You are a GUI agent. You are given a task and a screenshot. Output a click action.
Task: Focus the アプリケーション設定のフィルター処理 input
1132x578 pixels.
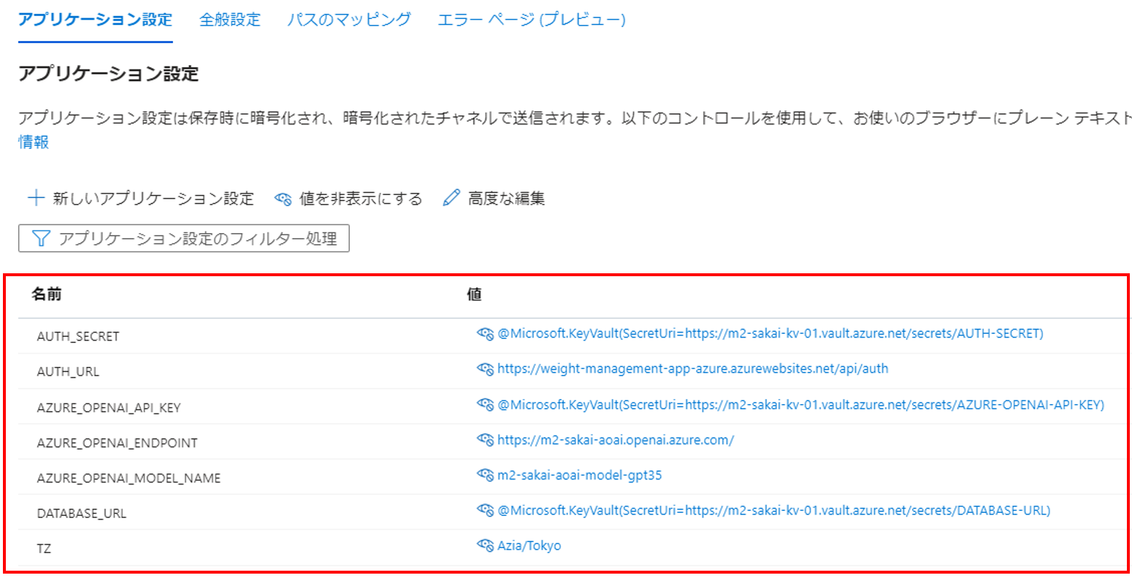[x=184, y=239]
